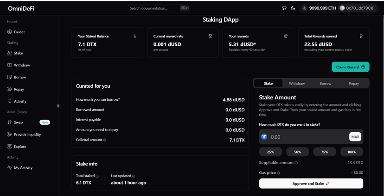
Task: Toggle dark mode with moon icon
Action: pos(293,8)
